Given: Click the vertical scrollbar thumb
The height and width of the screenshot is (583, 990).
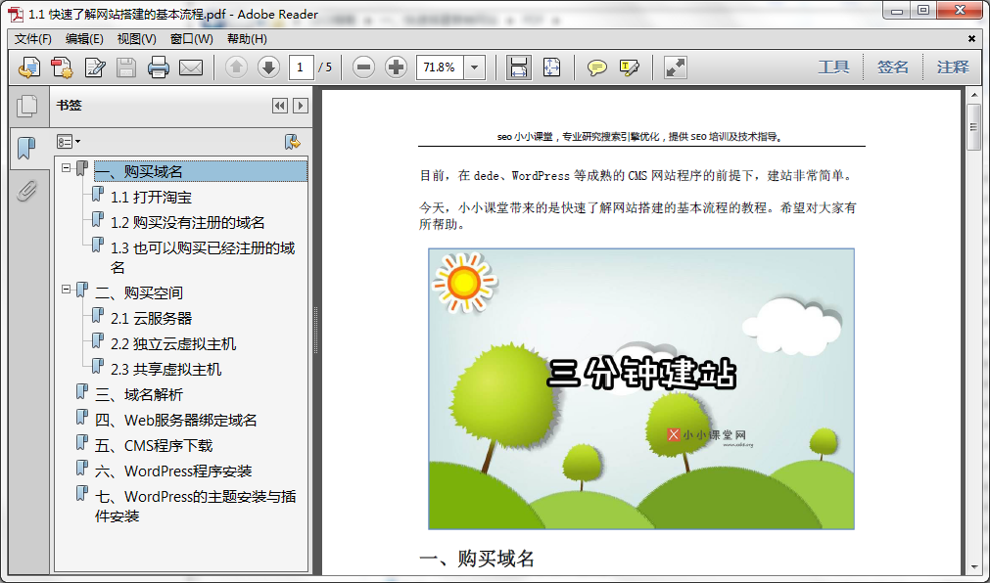Looking at the screenshot, I should [973, 127].
